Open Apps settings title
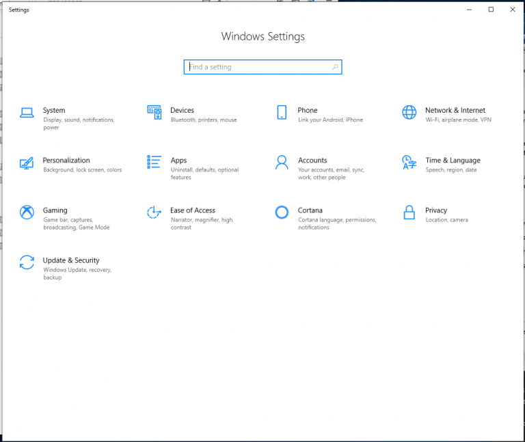The image size is (525, 442). (x=179, y=161)
